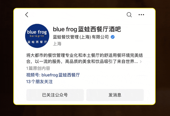Click the 发消息 button
Screen dimensions: 170x116
pyautogui.click(x=115, y=95)
